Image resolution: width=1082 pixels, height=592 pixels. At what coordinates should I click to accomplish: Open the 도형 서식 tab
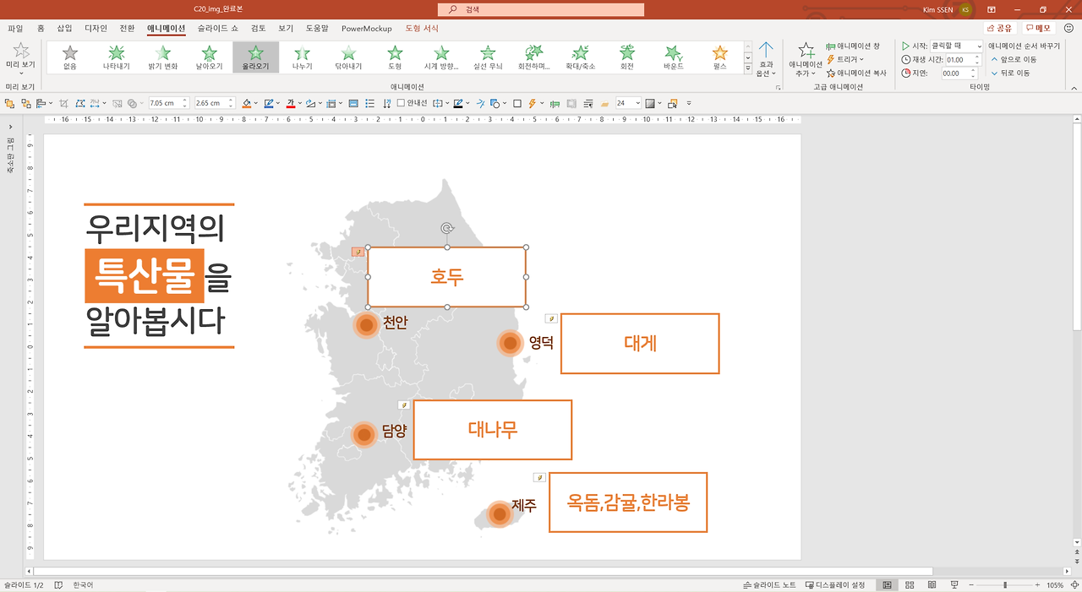pos(422,28)
